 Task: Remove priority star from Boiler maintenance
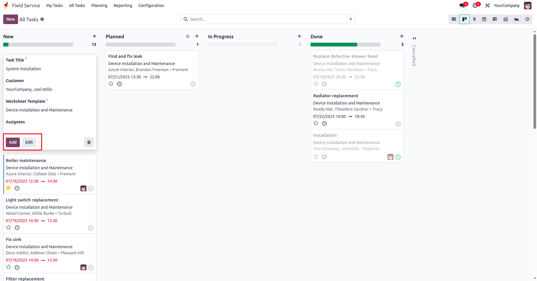pos(8,188)
